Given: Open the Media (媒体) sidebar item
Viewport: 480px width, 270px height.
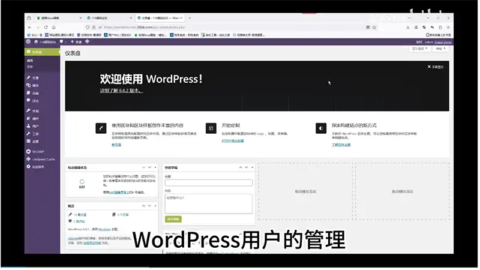Looking at the screenshot, I should tap(35, 86).
